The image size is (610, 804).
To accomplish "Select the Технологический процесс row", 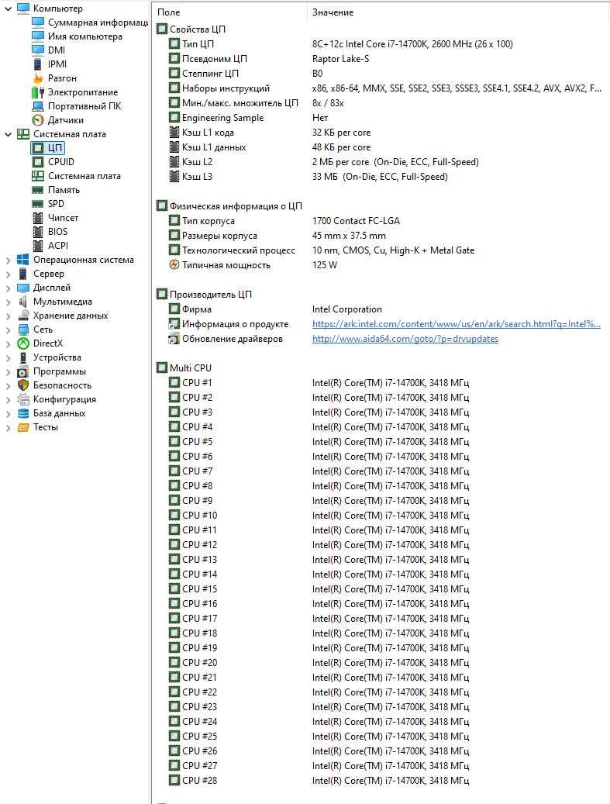I will tap(382, 250).
